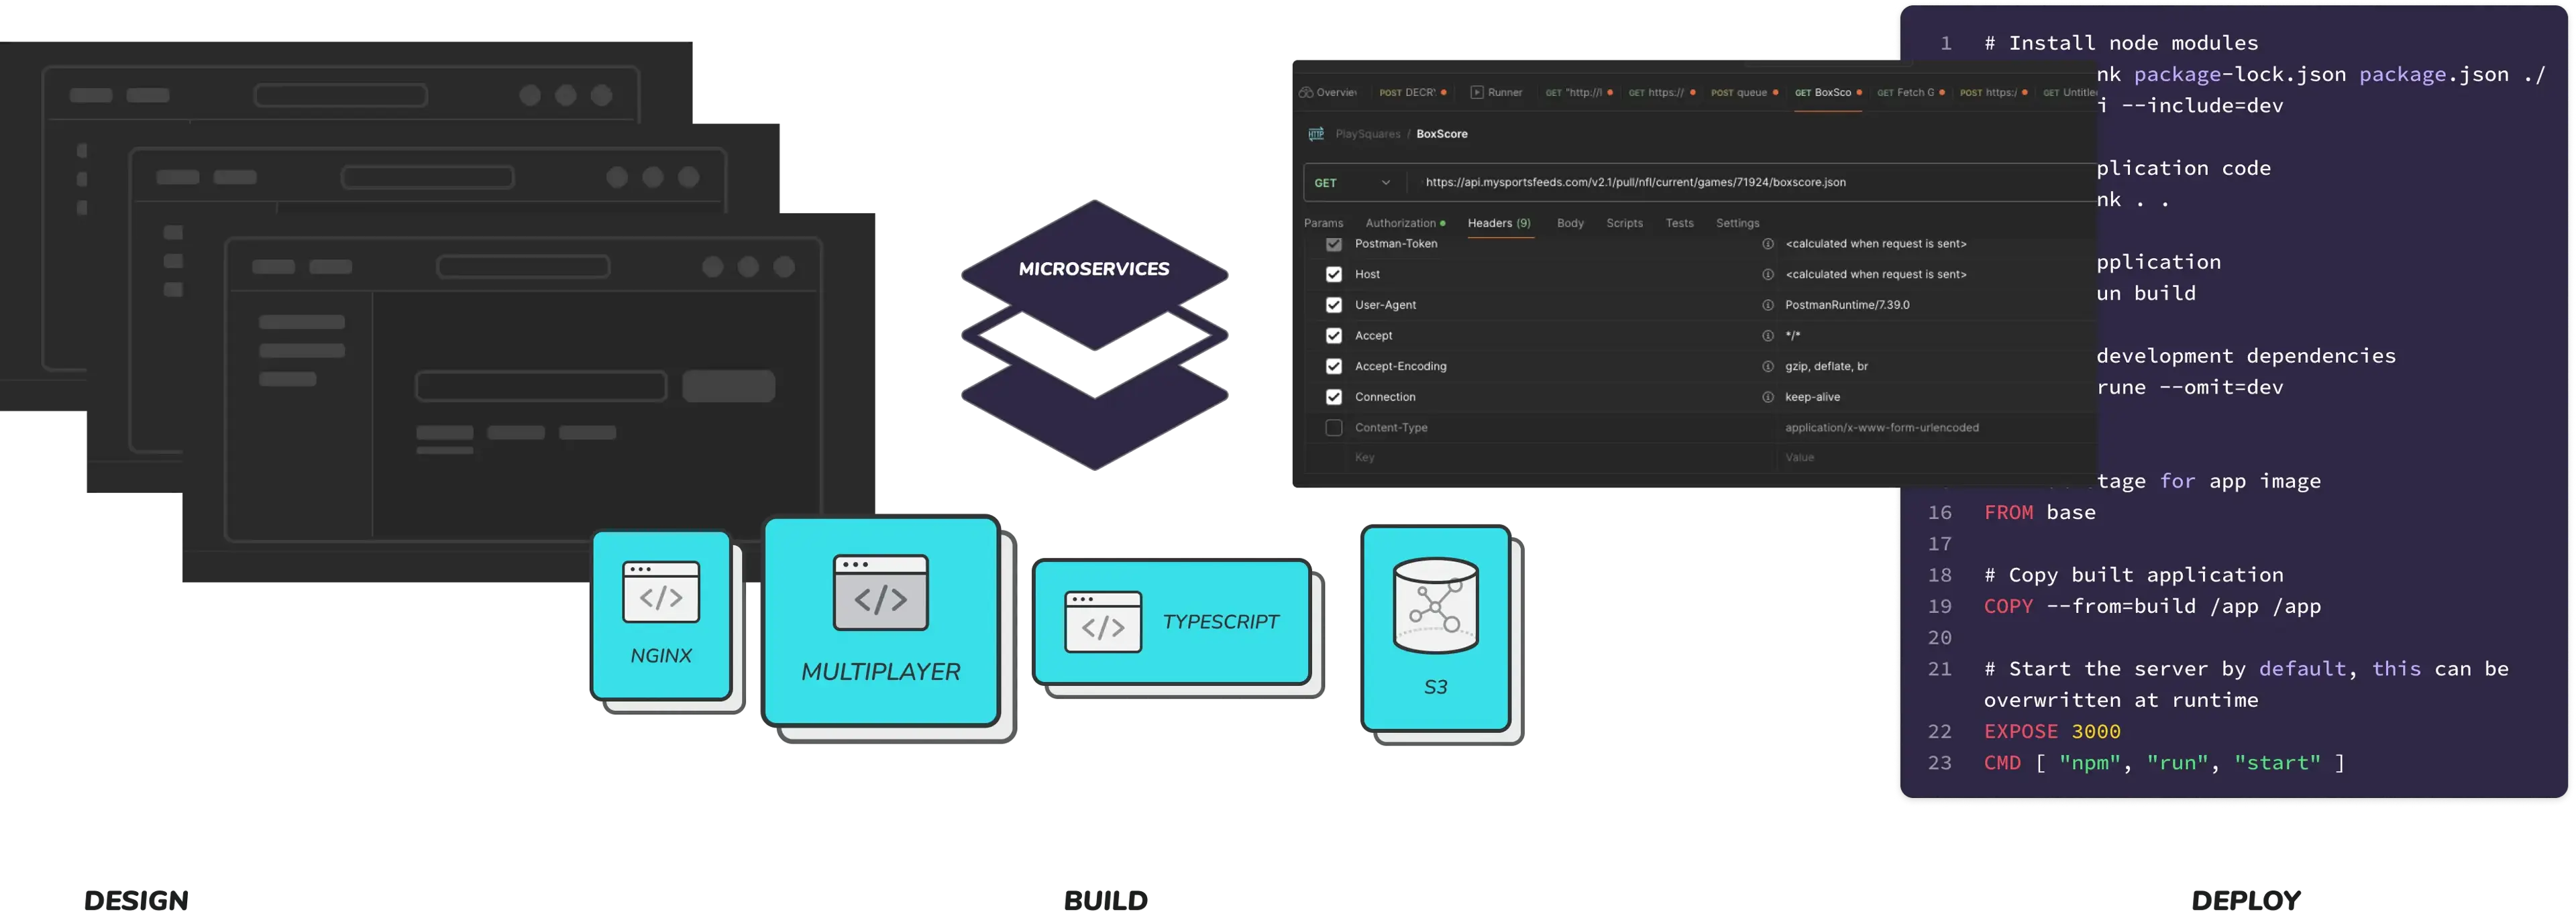This screenshot has width=2576, height=920.
Task: Click the MULTIPLAYER card
Action: [x=881, y=621]
